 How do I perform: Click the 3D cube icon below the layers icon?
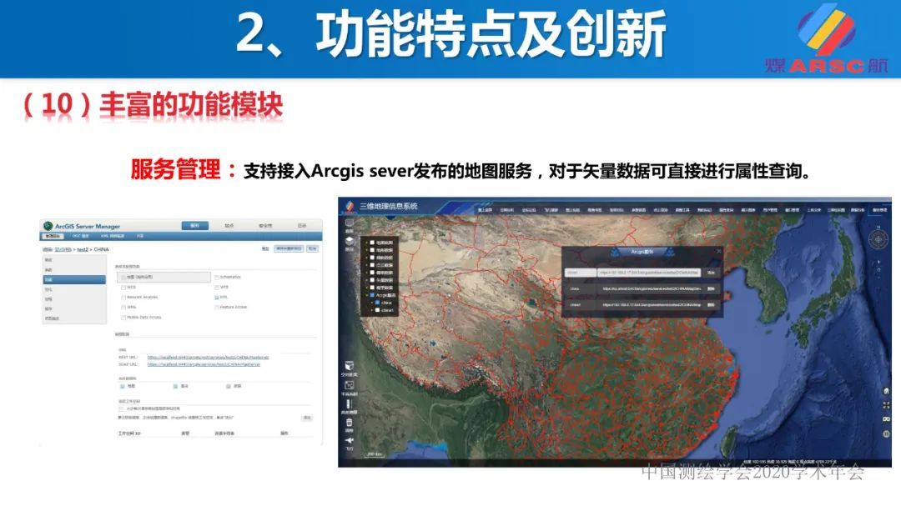point(349,241)
